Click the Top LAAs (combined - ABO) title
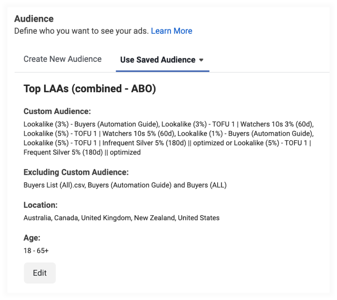The image size is (337, 300). (x=89, y=89)
